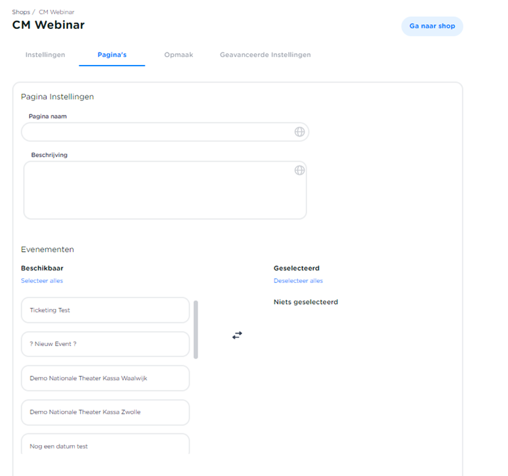Select the Ticketing Test event
508x476 pixels.
click(105, 310)
